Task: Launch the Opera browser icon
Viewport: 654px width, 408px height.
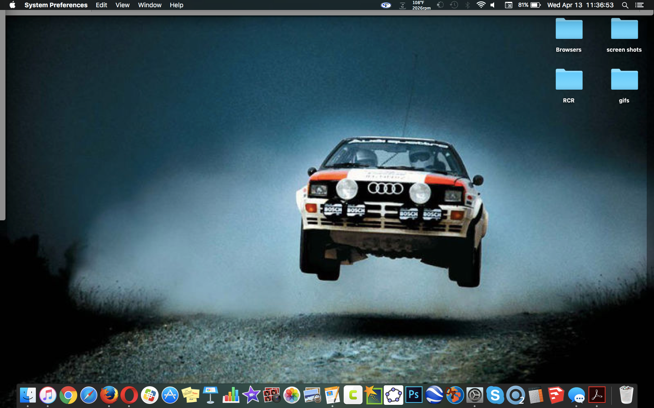Action: pyautogui.click(x=129, y=395)
